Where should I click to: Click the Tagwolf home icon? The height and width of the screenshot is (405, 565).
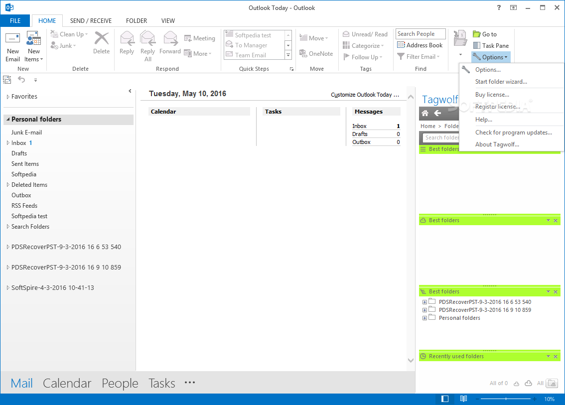point(425,113)
